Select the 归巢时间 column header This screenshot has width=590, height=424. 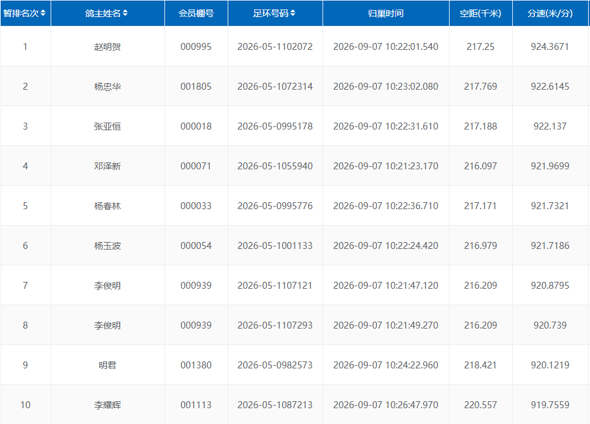point(386,13)
